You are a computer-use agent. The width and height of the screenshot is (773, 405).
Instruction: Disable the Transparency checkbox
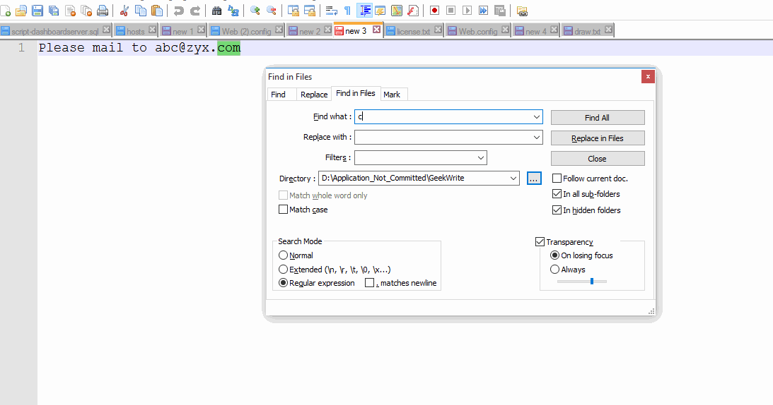[x=540, y=241]
